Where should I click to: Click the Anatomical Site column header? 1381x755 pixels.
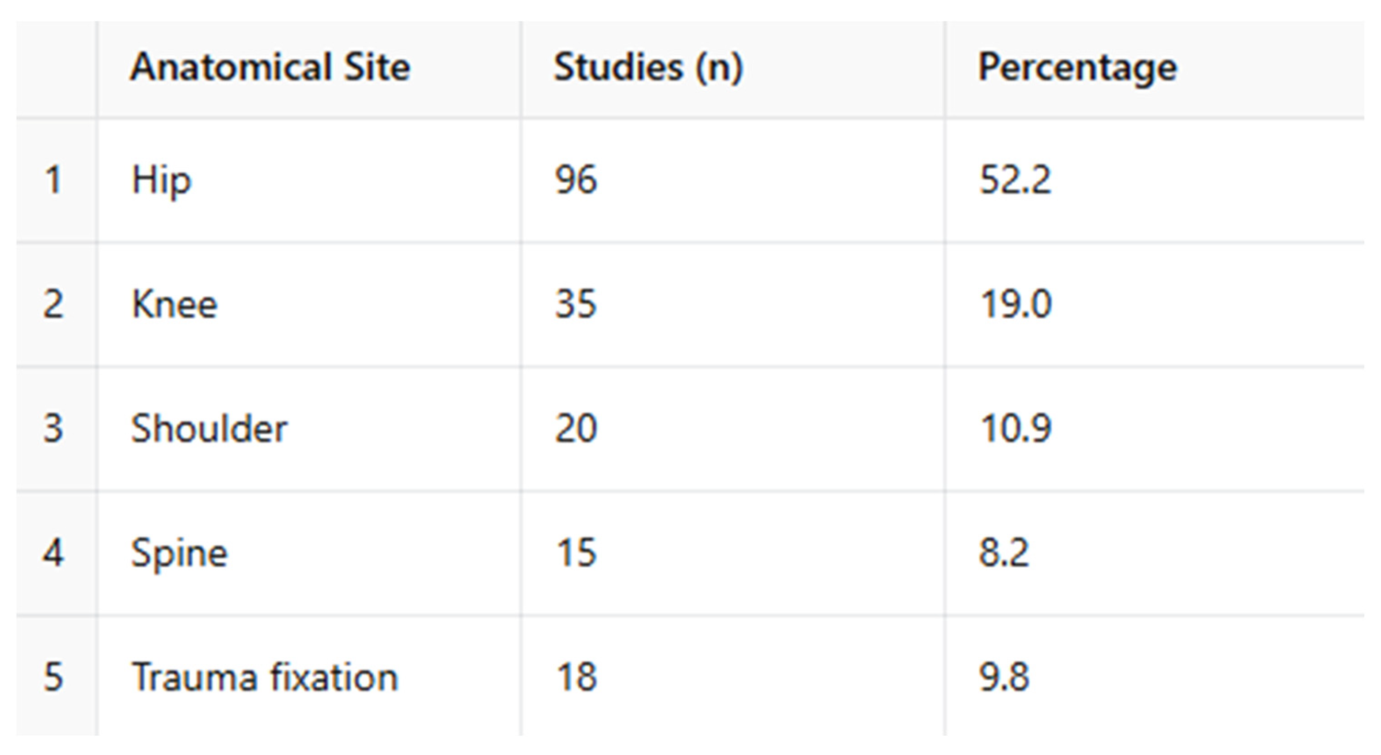point(270,68)
